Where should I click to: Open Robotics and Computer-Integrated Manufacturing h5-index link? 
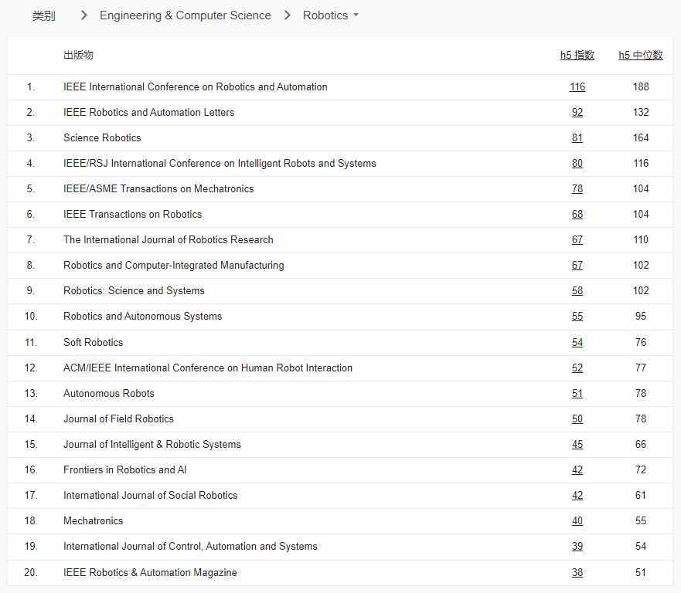click(x=577, y=265)
